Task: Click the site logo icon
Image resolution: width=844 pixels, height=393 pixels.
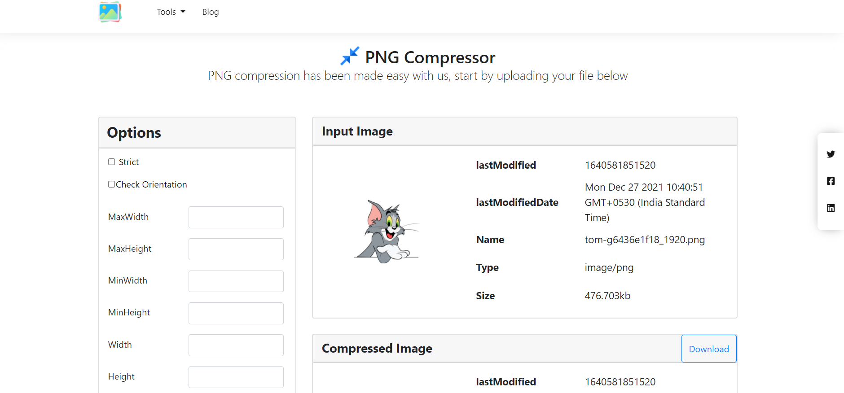Action: [110, 12]
